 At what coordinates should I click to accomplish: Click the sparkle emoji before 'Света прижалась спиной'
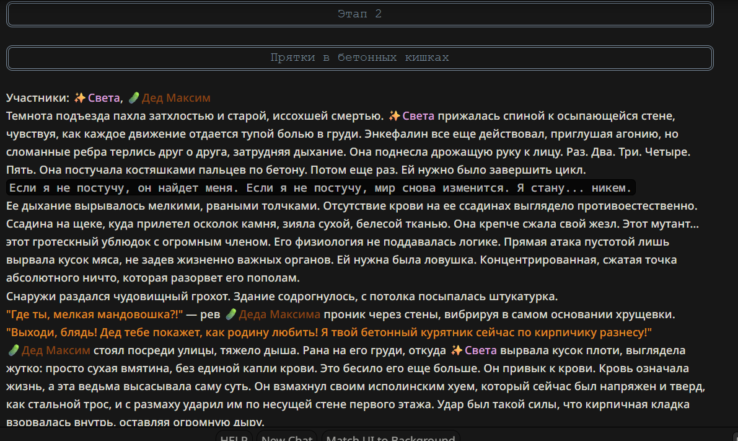tap(395, 115)
